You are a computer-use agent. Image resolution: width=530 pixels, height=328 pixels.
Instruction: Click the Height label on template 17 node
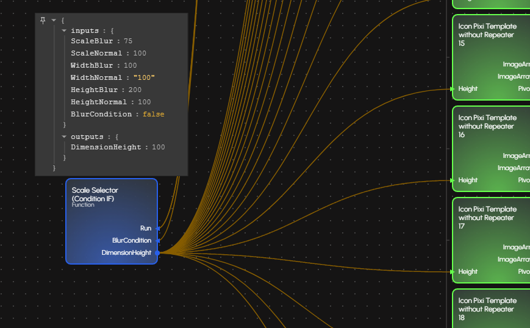468,271
